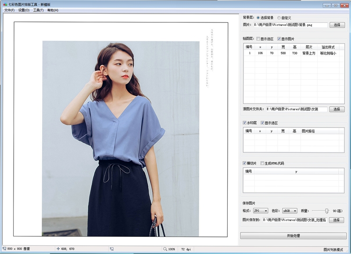Click the 72 dpi status entry
The height and width of the screenshot is (254, 351).
[x=186, y=249]
